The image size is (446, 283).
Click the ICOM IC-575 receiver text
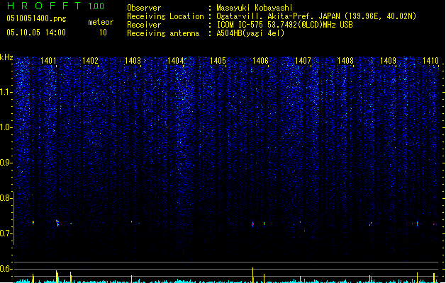point(284,25)
